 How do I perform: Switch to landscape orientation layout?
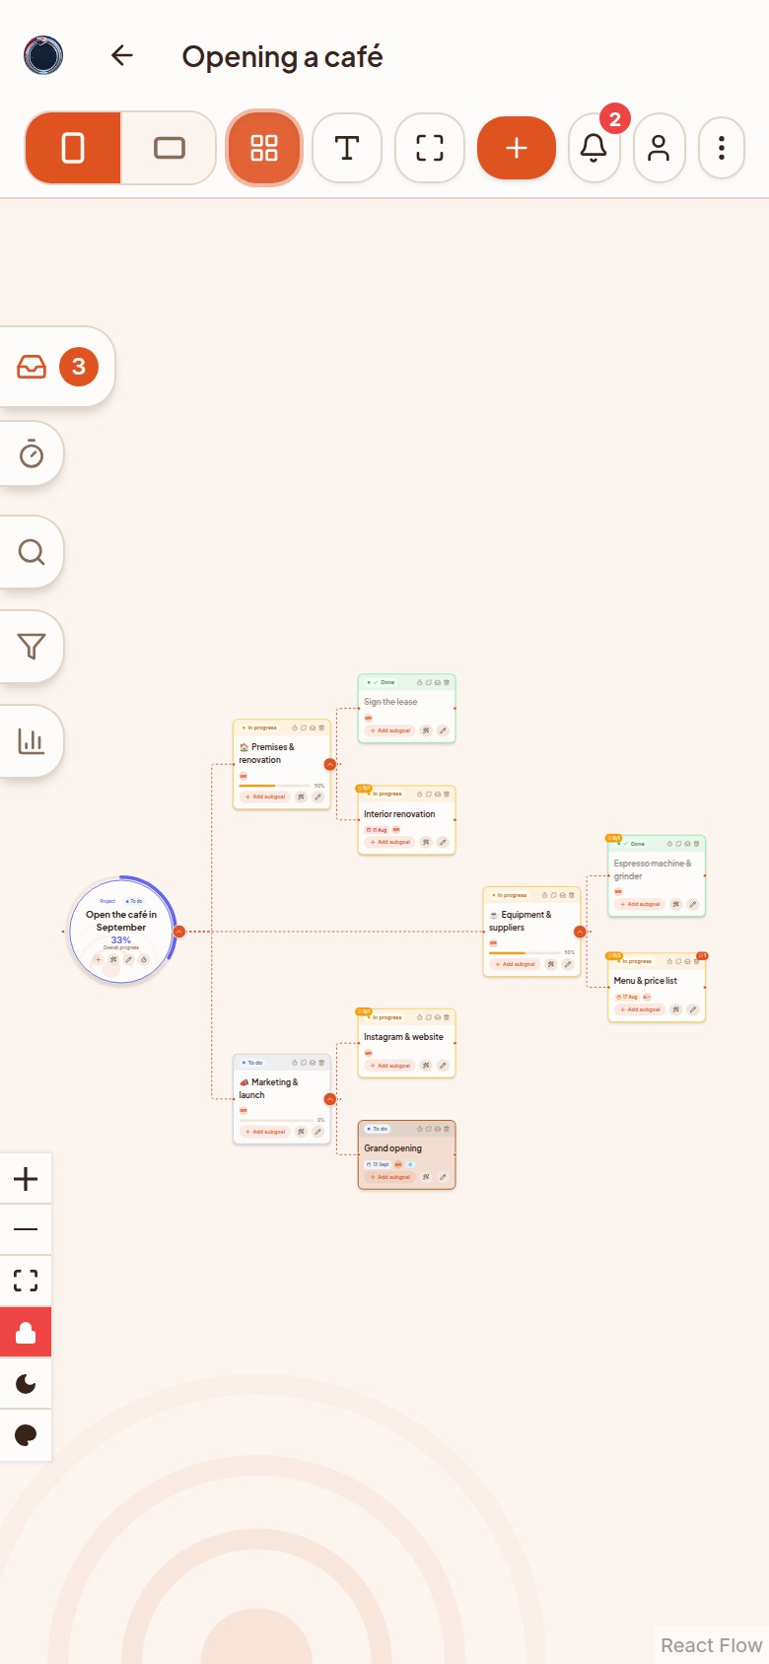tap(169, 148)
